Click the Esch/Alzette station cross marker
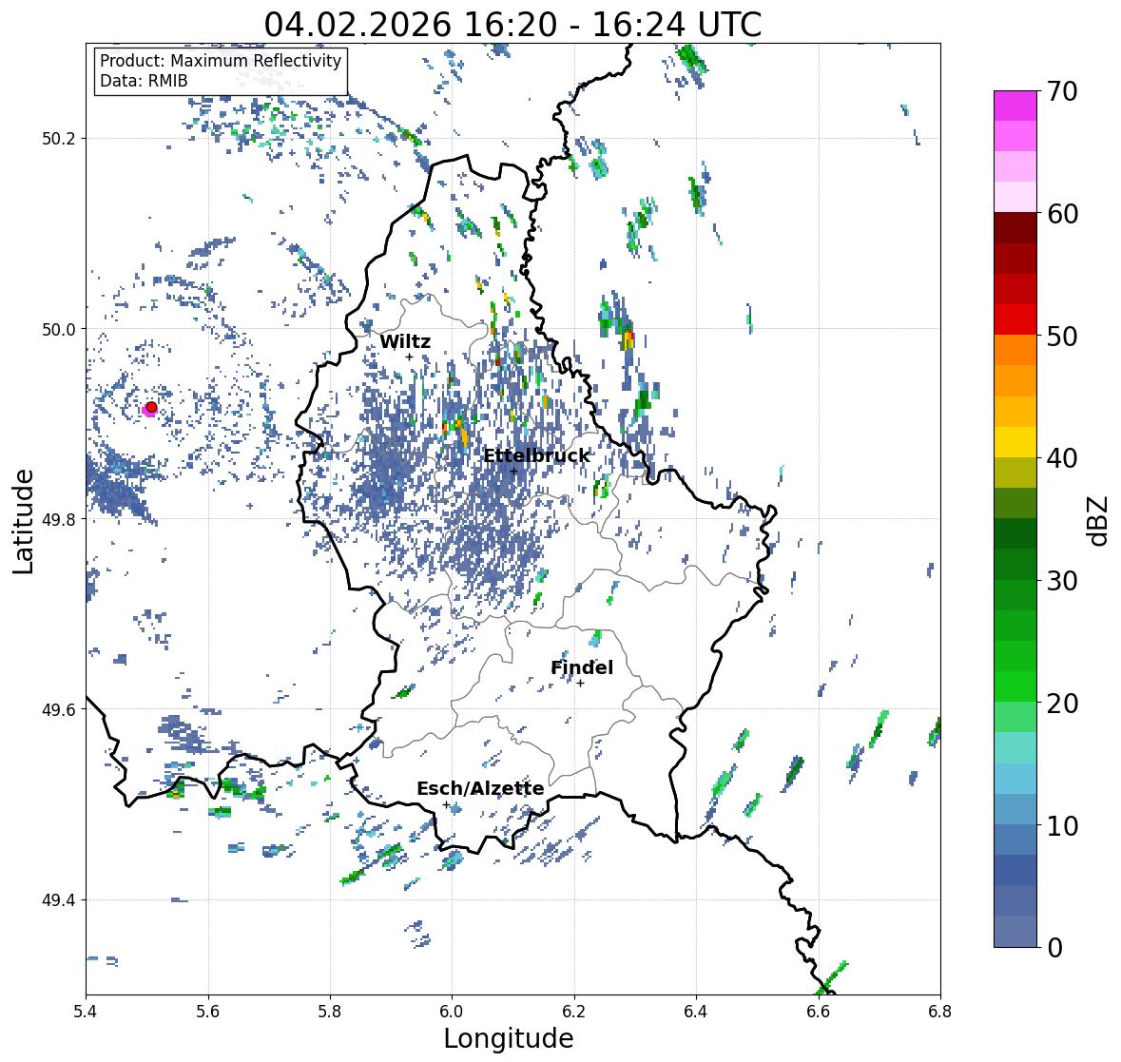1121x1062 pixels. pyautogui.click(x=447, y=804)
